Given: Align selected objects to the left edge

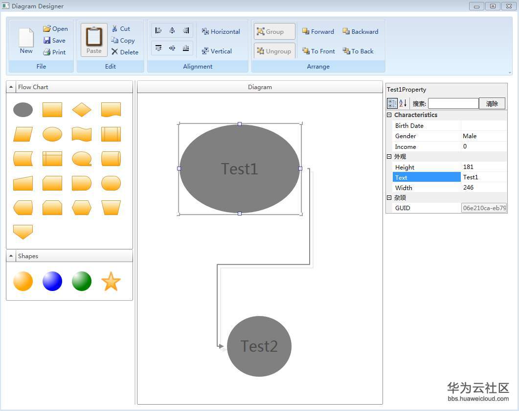Looking at the screenshot, I should (x=158, y=31).
